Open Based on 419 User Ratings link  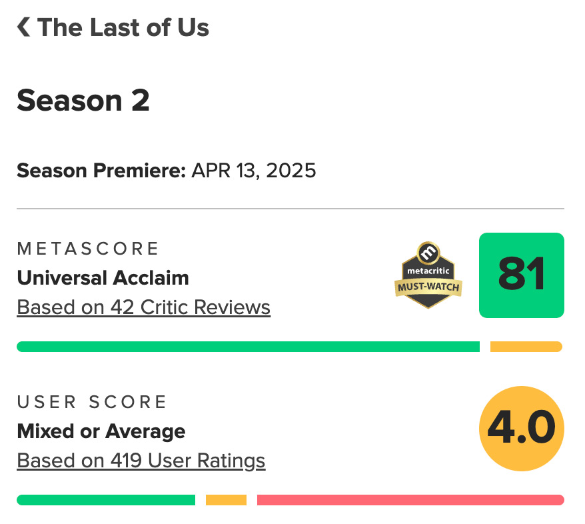click(141, 461)
